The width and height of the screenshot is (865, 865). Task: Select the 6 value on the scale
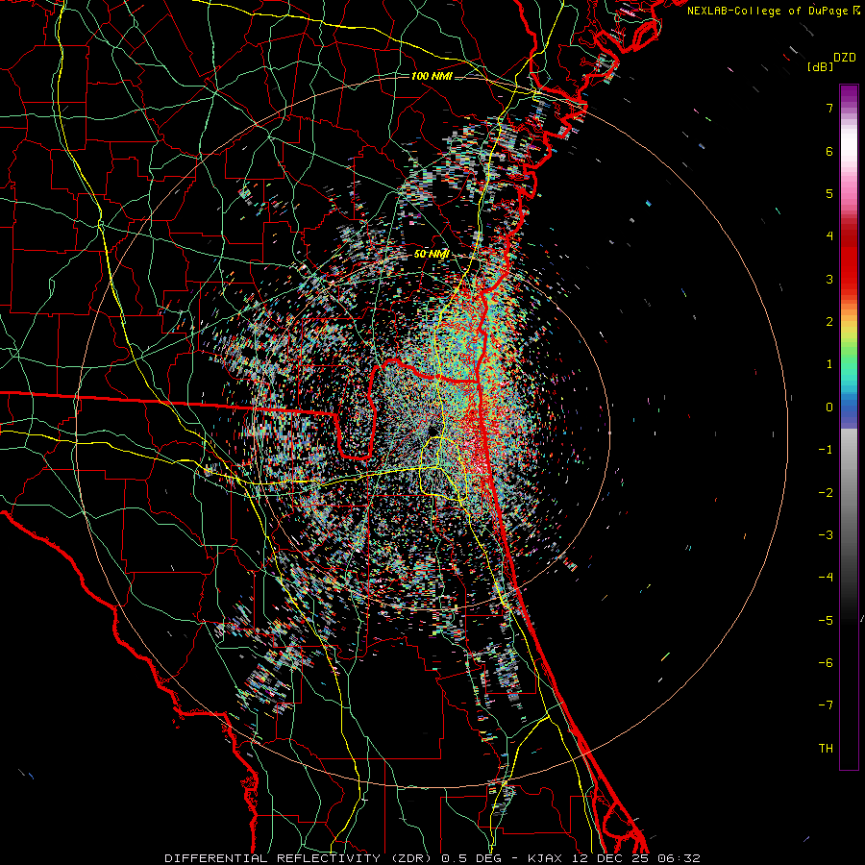click(x=829, y=151)
